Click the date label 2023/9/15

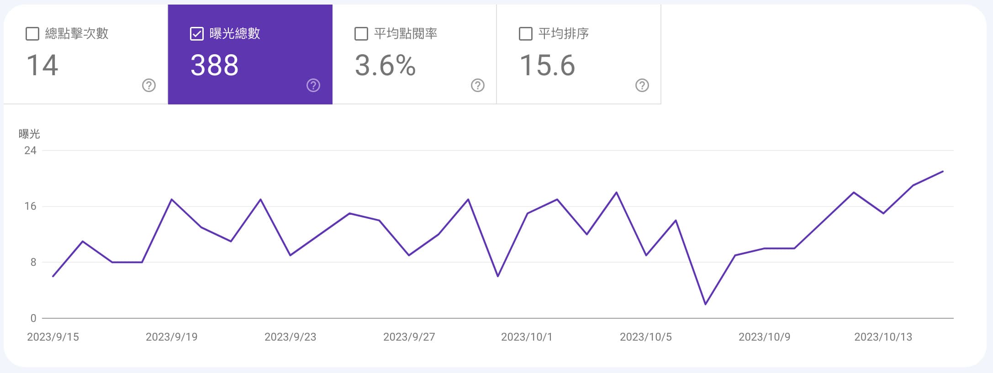point(53,337)
